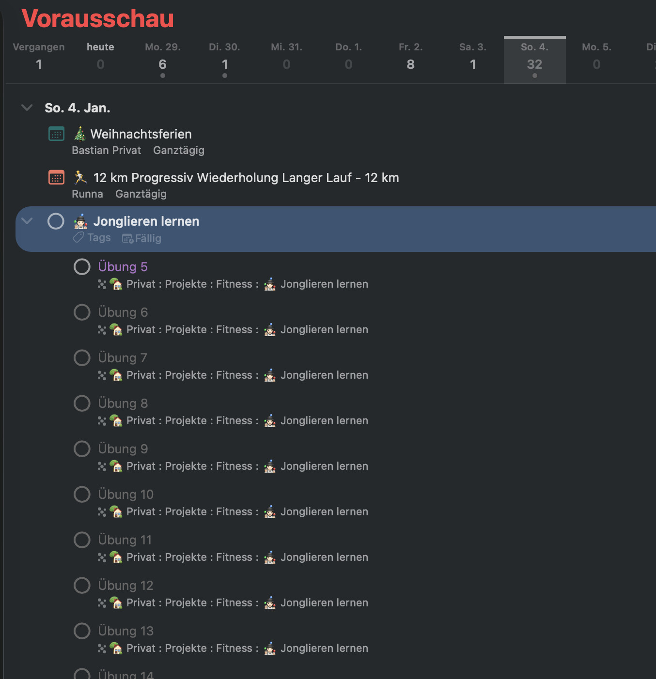
Task: Select the 12 km Progressiv Wiederholung event
Action: coord(246,178)
